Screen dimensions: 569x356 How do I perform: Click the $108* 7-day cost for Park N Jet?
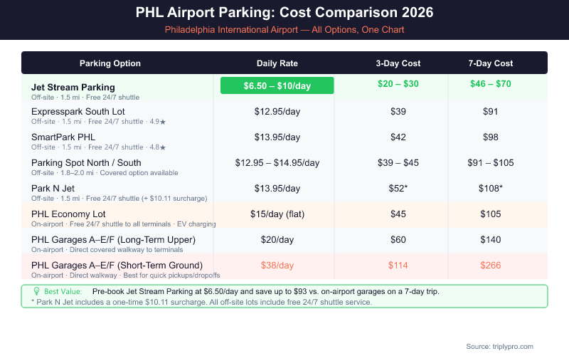[490, 189]
